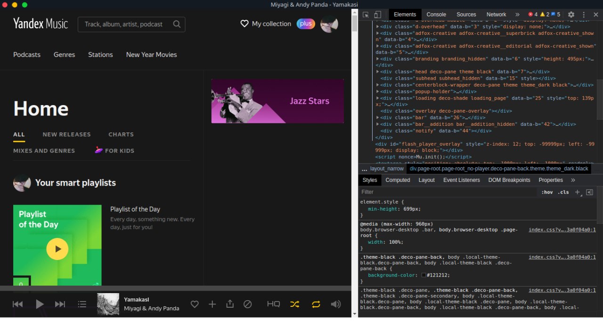Add new style rule plus icon

pyautogui.click(x=578, y=192)
